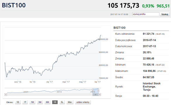Click the Minimum value 70 426,16

point(148,65)
